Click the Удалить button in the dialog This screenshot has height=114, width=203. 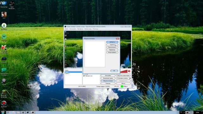pyautogui.click(x=112, y=45)
